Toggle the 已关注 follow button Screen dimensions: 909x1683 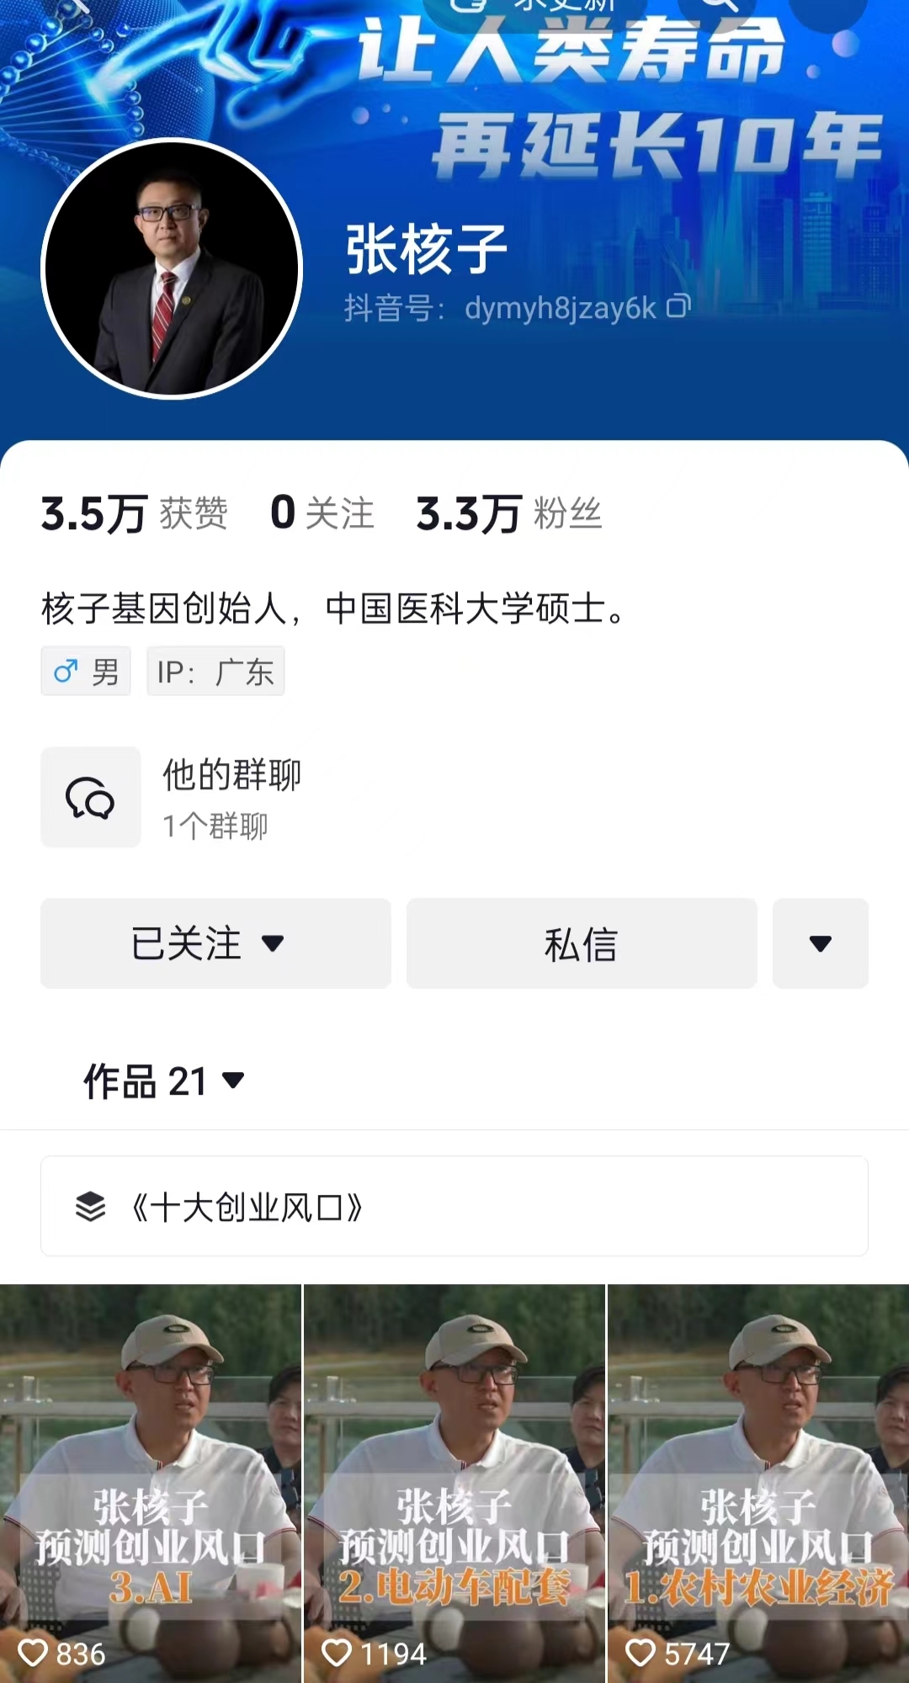click(x=215, y=943)
